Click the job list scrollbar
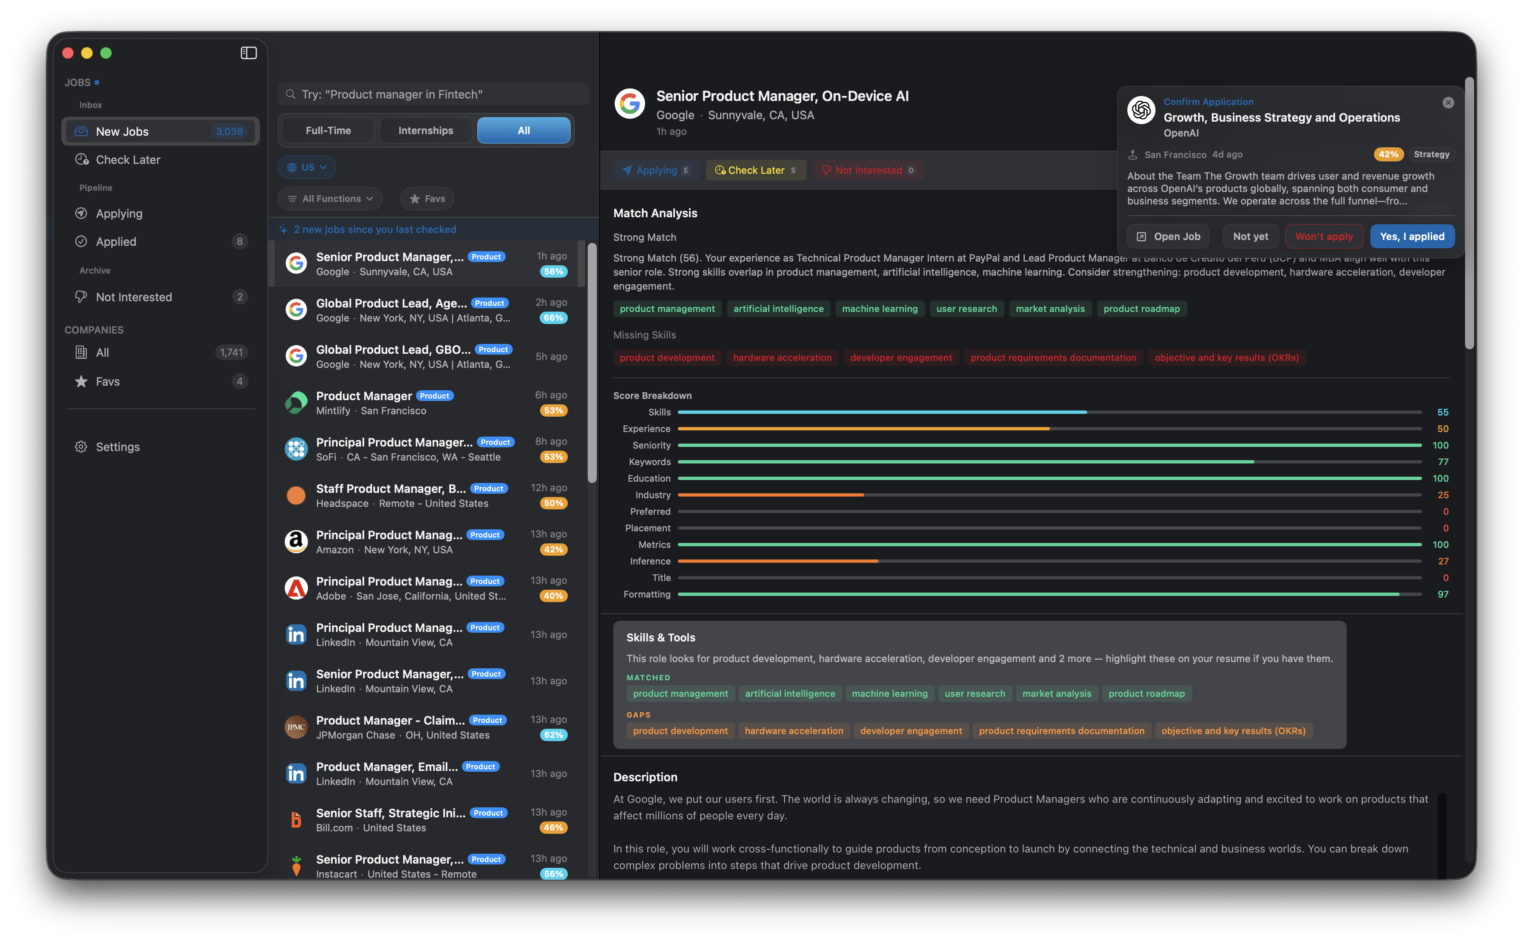Screen dimensions: 1523x941 pos(592,361)
